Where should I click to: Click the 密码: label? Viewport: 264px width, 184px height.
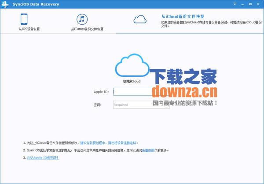97,105
